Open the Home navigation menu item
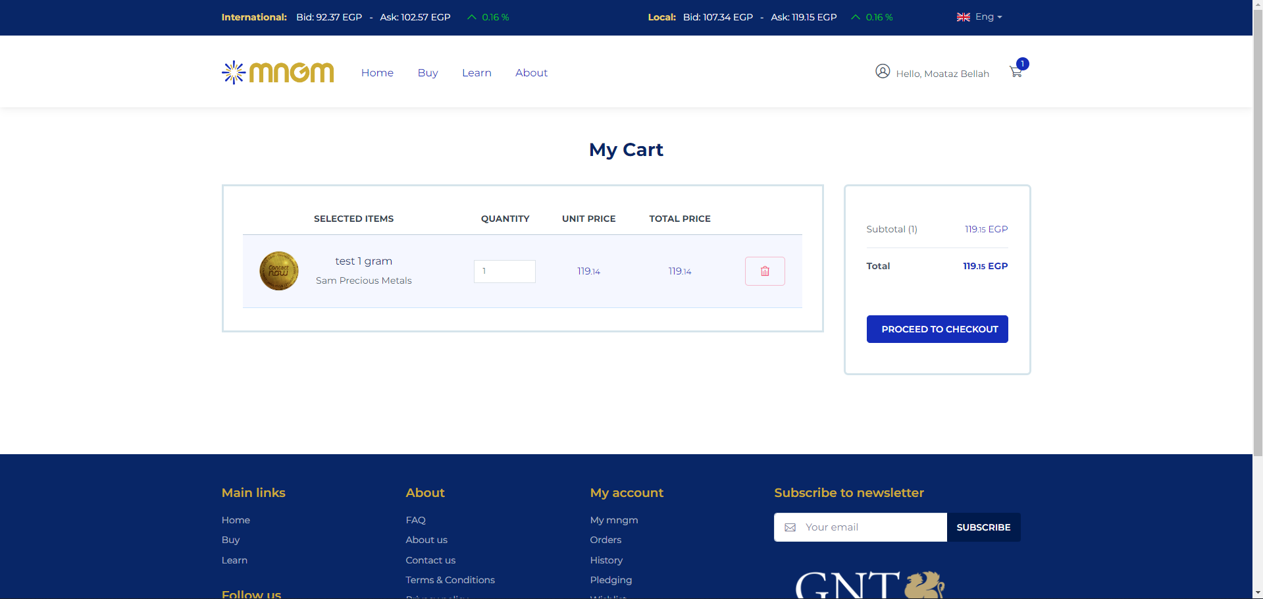This screenshot has height=599, width=1263. point(377,73)
